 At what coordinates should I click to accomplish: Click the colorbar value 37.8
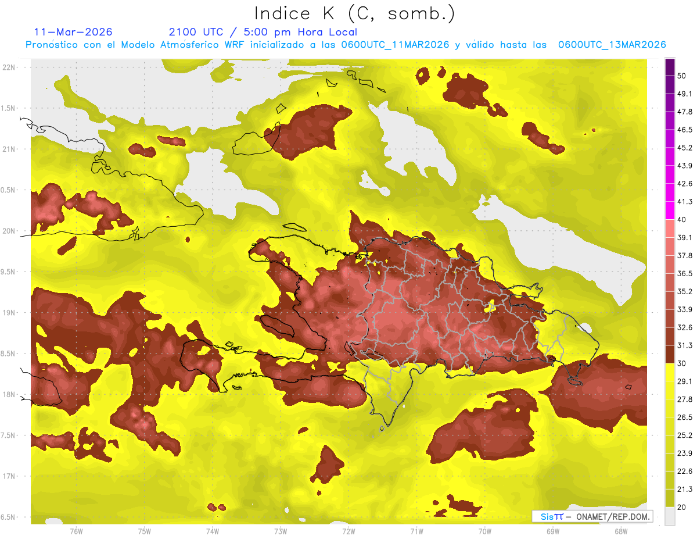click(685, 255)
